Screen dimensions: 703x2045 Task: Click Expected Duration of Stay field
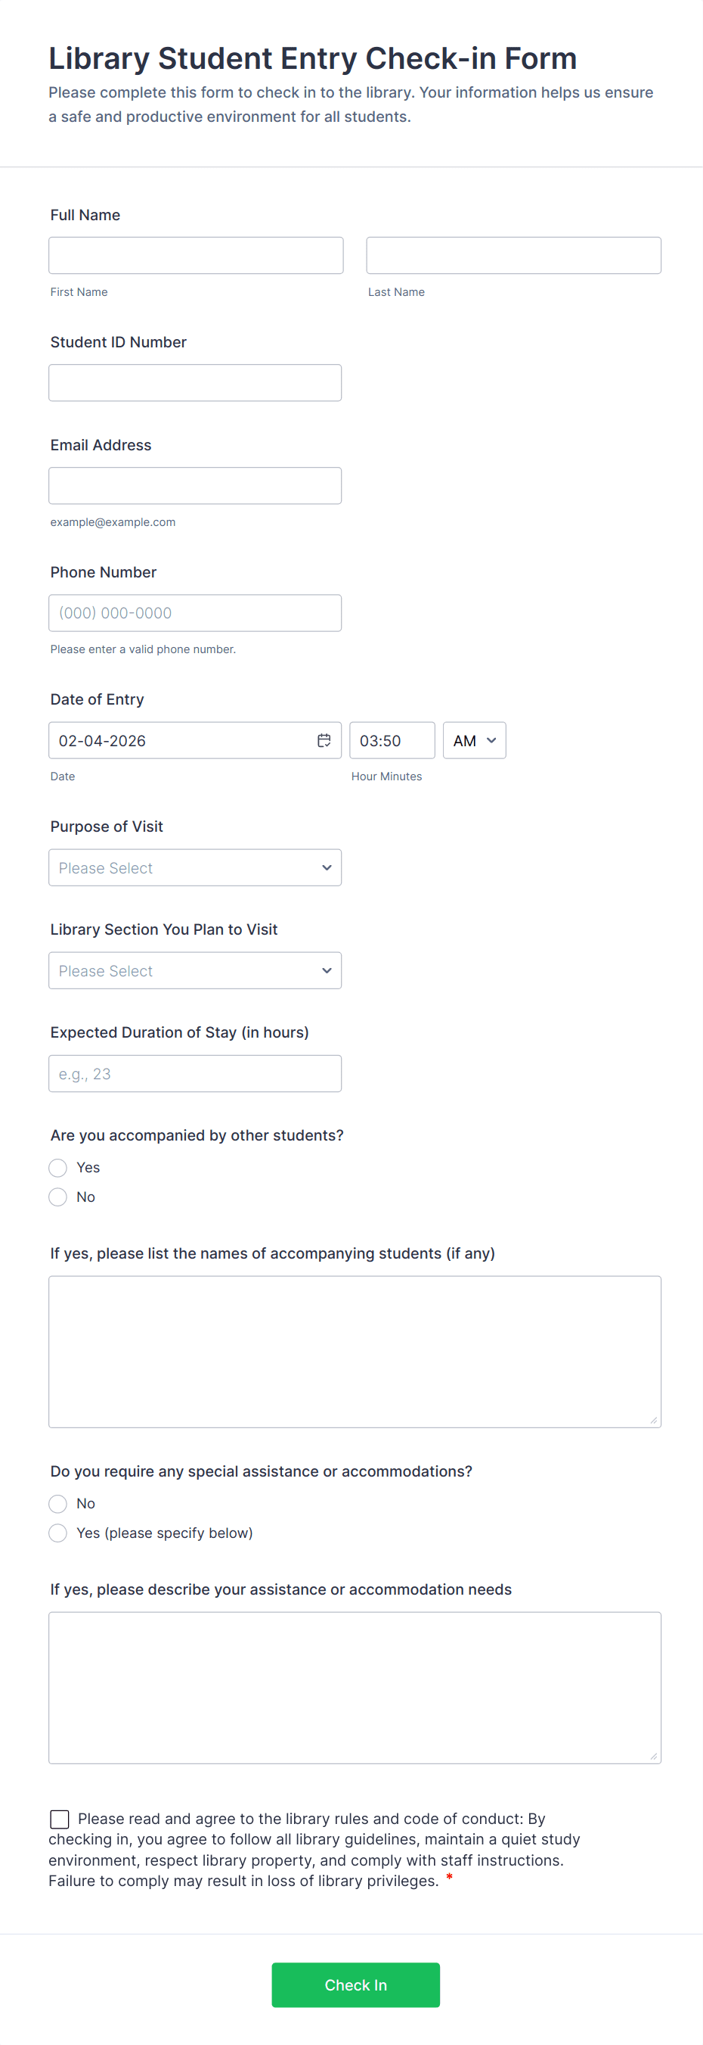point(195,1073)
